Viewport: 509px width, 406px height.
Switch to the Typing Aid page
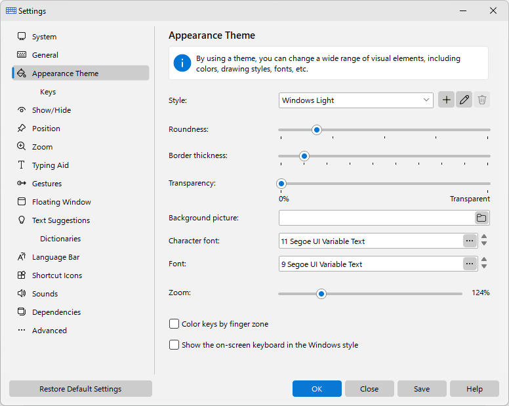(x=81, y=165)
